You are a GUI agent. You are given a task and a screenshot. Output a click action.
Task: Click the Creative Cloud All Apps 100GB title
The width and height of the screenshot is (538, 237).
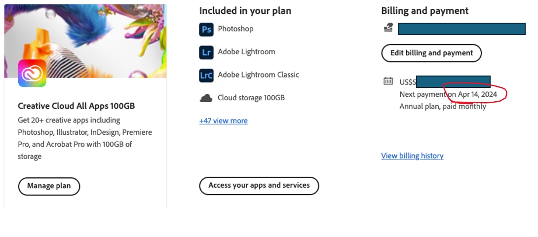[76, 106]
